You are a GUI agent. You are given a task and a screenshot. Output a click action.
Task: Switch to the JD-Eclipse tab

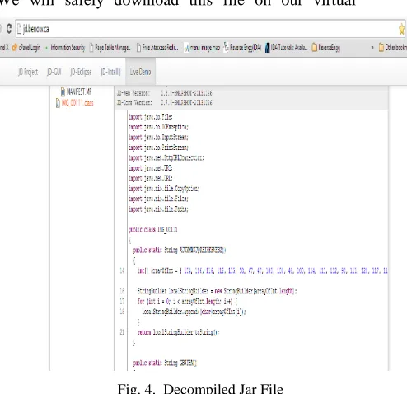[x=81, y=72]
